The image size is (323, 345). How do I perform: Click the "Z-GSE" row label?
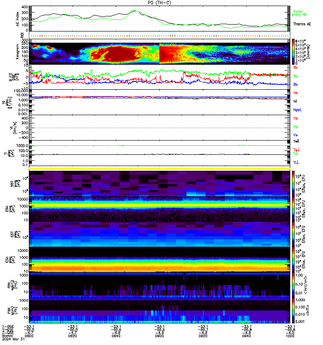pos(8,333)
